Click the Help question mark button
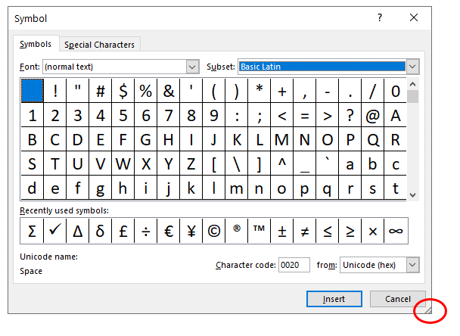Viewport: 460px width, 336px height. pos(380,17)
